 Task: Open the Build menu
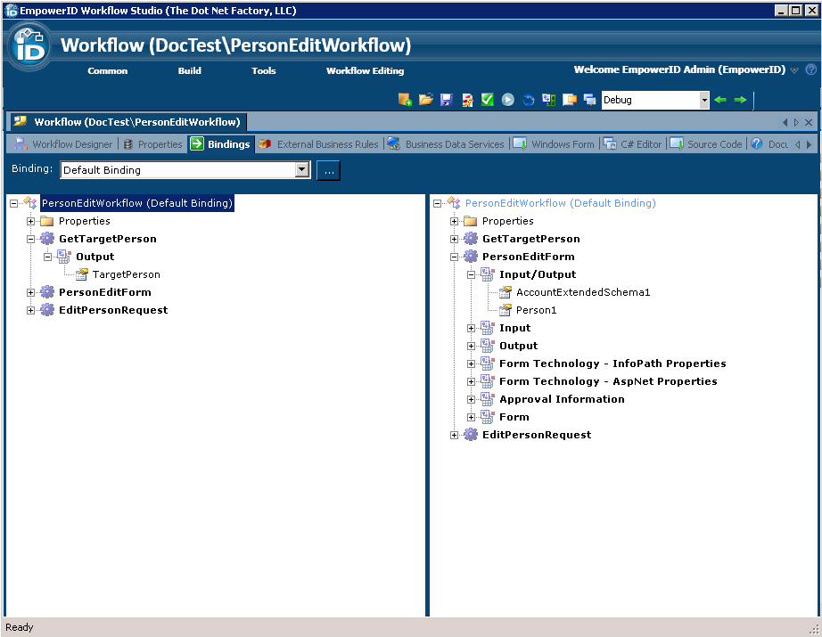pyautogui.click(x=189, y=71)
